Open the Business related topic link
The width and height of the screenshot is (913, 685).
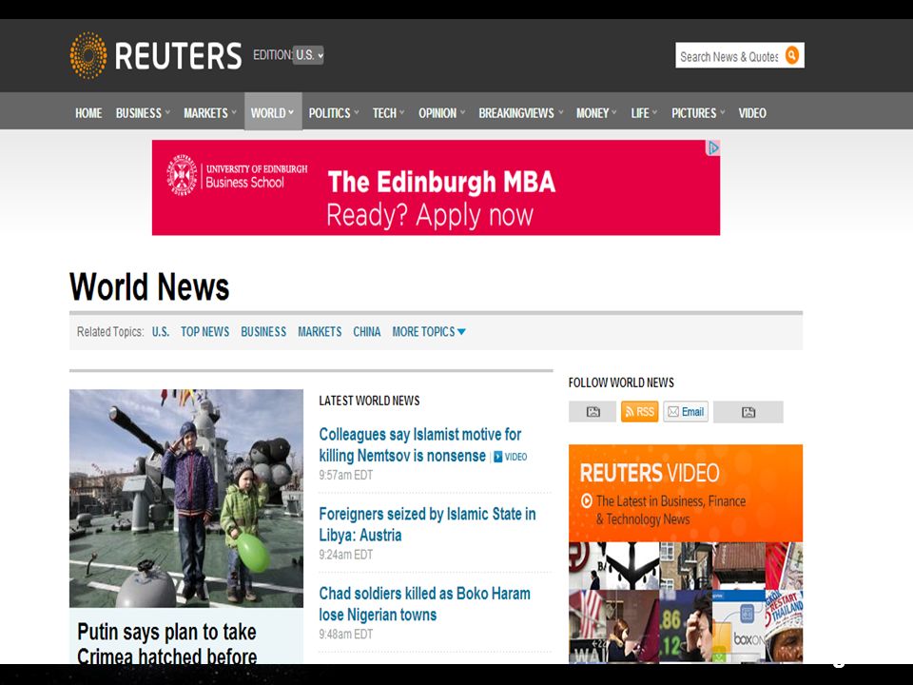(x=263, y=332)
